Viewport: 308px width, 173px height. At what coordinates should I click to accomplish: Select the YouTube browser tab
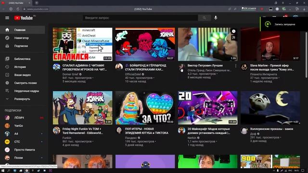coord(16,3)
